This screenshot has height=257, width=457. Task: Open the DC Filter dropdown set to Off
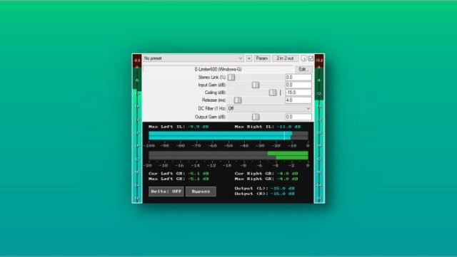click(x=269, y=108)
